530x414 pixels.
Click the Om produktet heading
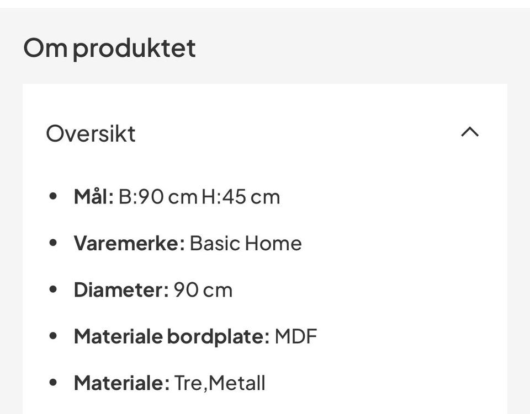[109, 49]
